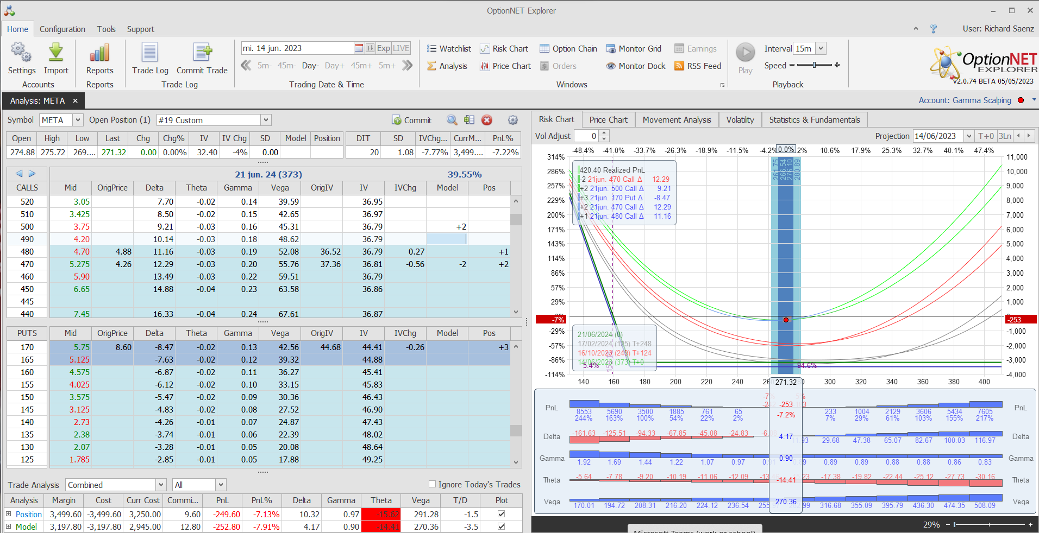Toggle Ignore Today's Trades checkbox
1039x533 pixels.
(x=433, y=484)
